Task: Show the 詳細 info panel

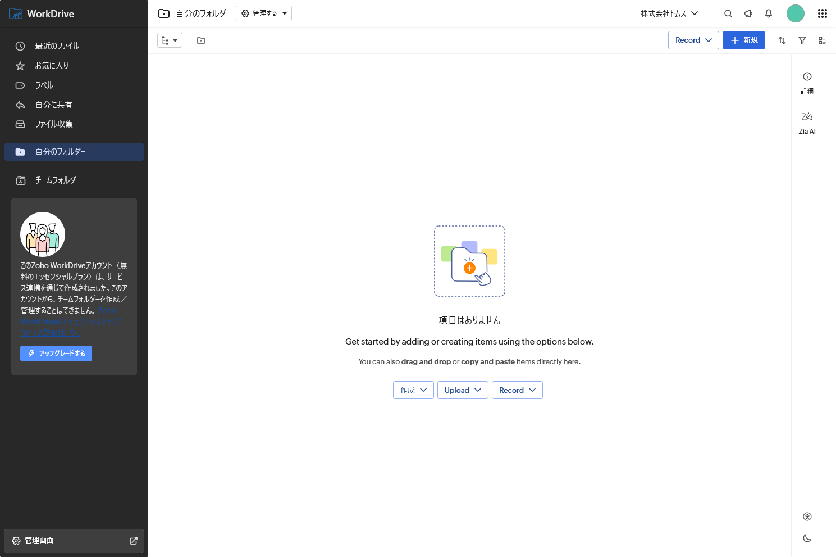Action: [807, 82]
